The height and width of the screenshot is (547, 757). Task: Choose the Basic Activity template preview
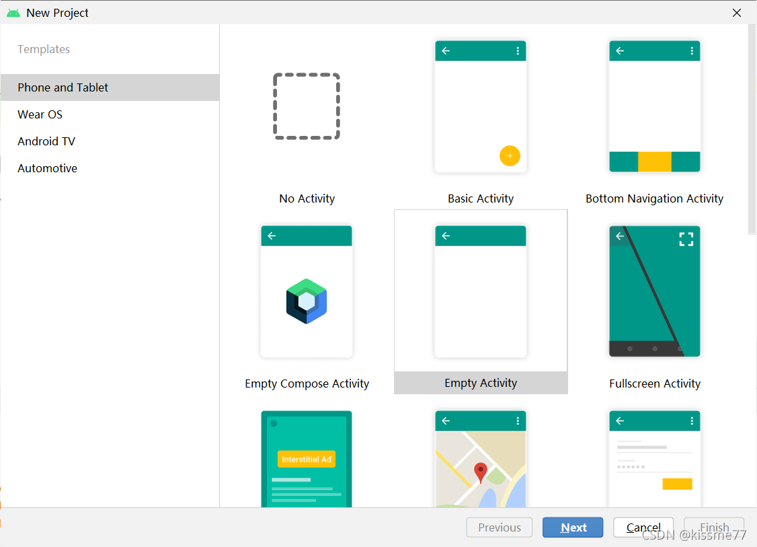[x=481, y=107]
